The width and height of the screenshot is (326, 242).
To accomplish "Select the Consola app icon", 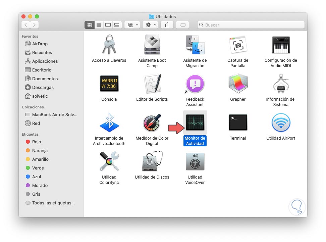I will pos(109,83).
